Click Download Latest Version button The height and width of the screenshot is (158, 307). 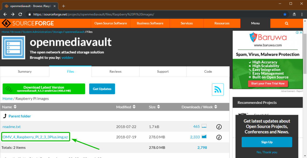pos(44,89)
